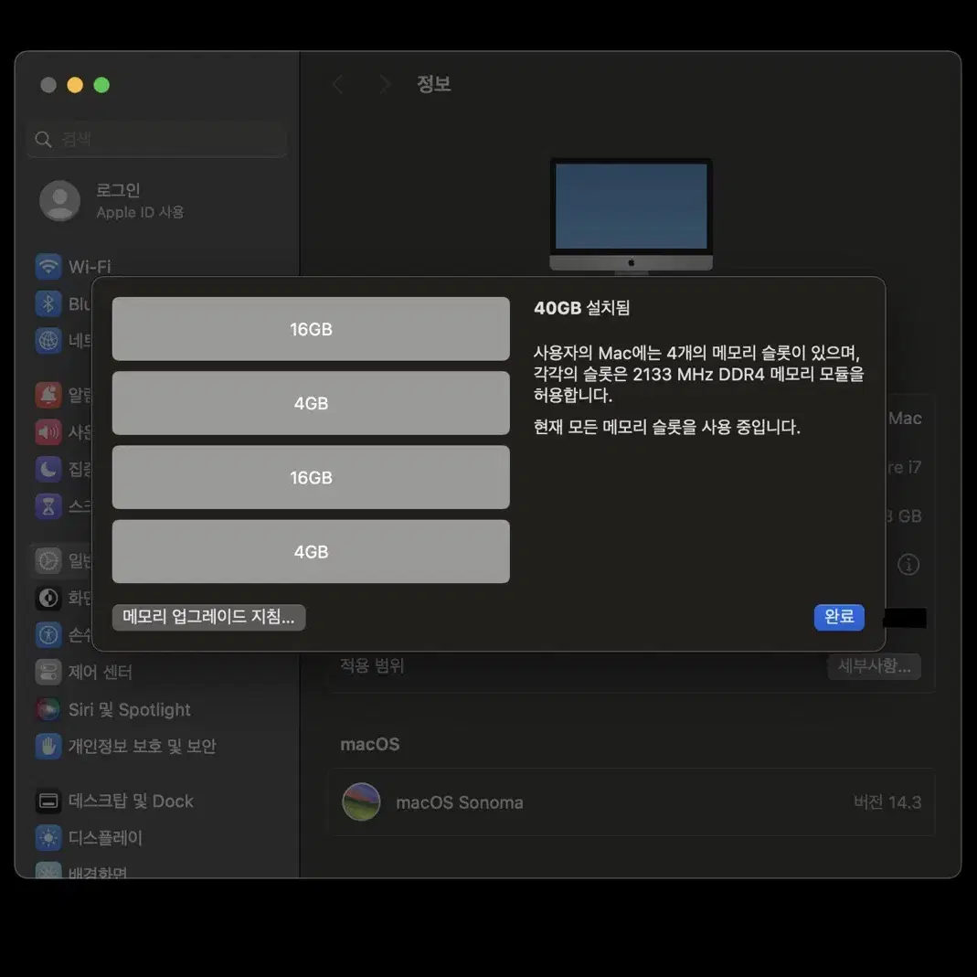The height and width of the screenshot is (977, 977).
Task: Open sound speaker icon in sidebar
Action: click(48, 431)
